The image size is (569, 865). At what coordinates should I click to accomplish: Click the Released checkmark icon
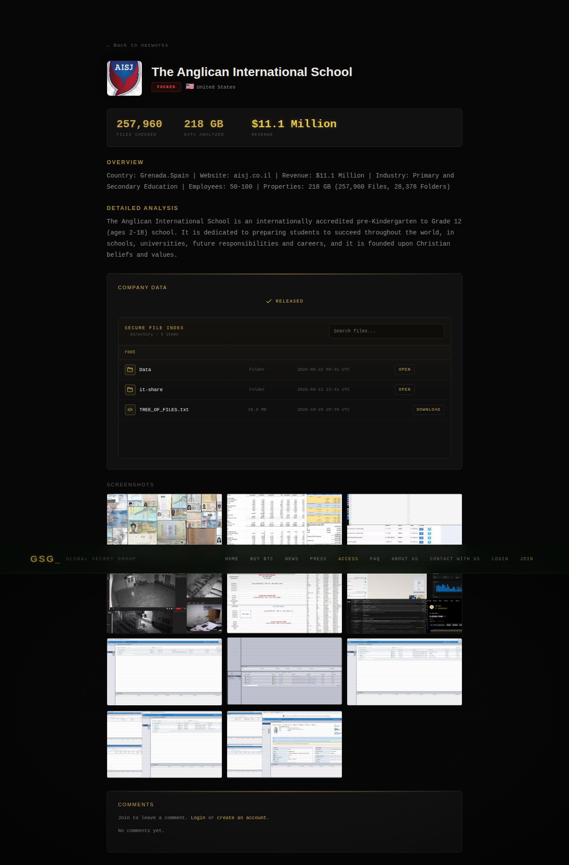click(268, 301)
